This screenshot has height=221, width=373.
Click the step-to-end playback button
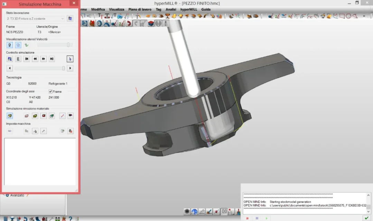coord(52,59)
